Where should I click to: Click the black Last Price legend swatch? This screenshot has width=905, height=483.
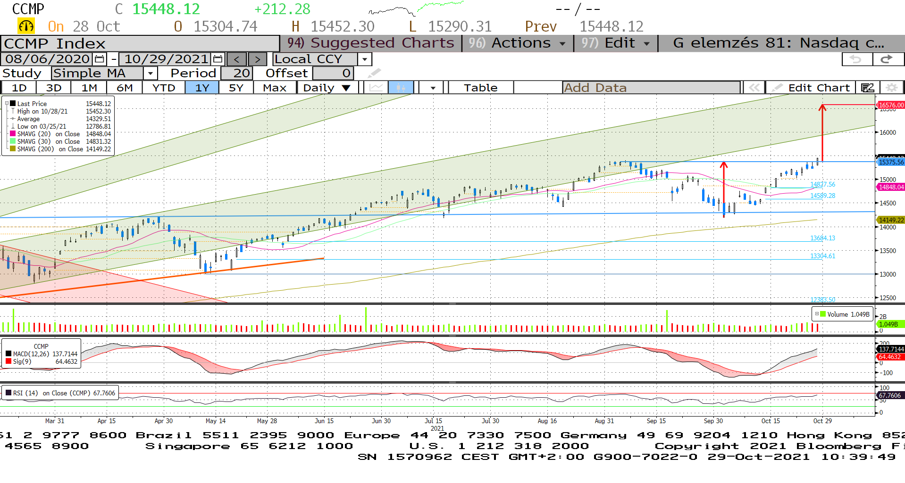[13, 104]
